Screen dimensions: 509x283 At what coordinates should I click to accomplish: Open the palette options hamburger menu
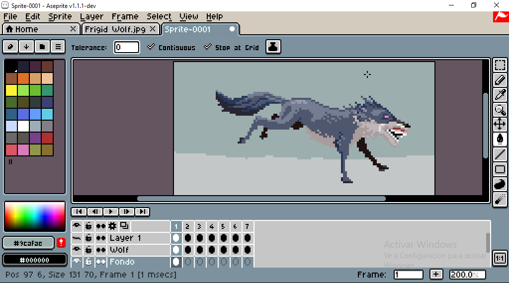58,47
